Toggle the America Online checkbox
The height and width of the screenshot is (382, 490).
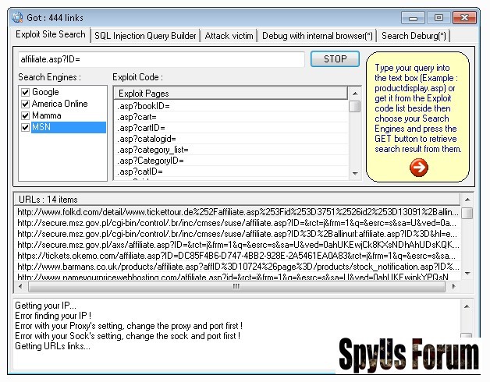pos(25,104)
